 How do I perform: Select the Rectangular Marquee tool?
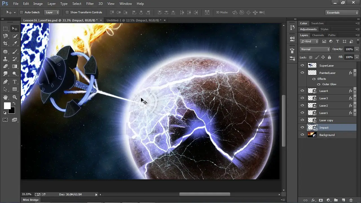[5, 28]
